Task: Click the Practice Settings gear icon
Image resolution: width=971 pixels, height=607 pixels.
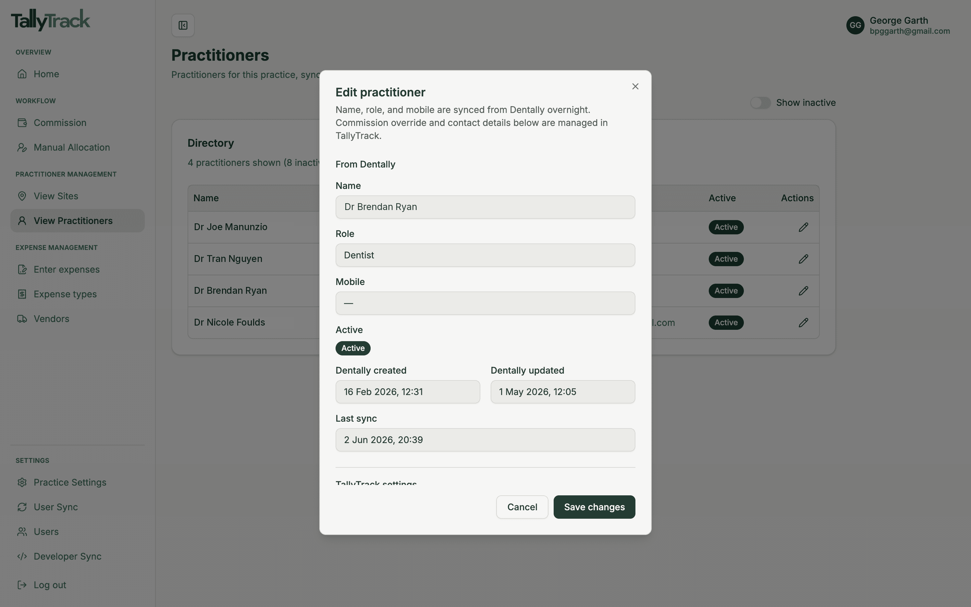Action: (22, 482)
